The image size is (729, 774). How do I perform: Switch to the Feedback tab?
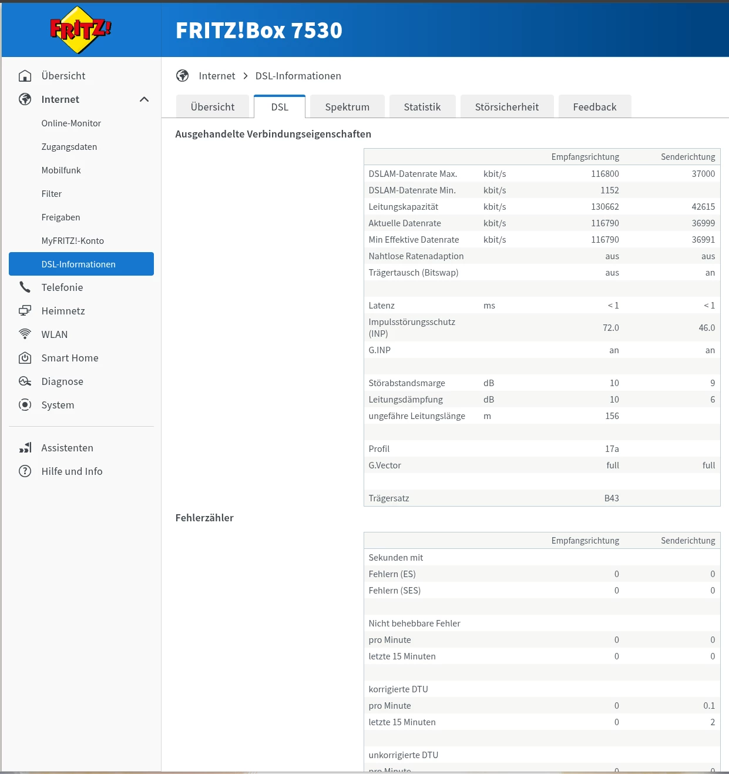[x=595, y=106]
